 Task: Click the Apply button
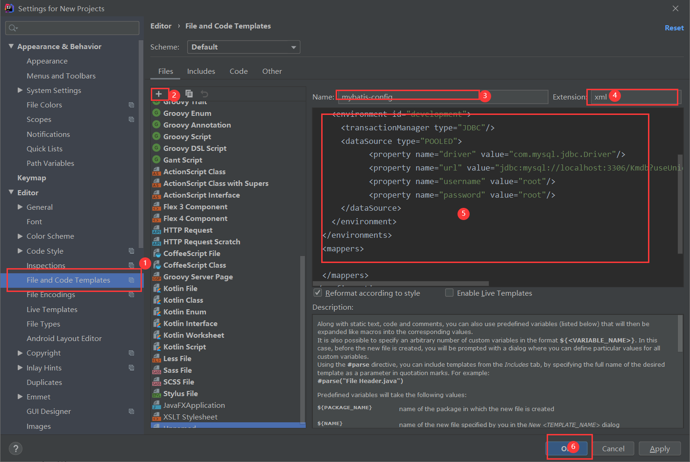click(x=660, y=448)
